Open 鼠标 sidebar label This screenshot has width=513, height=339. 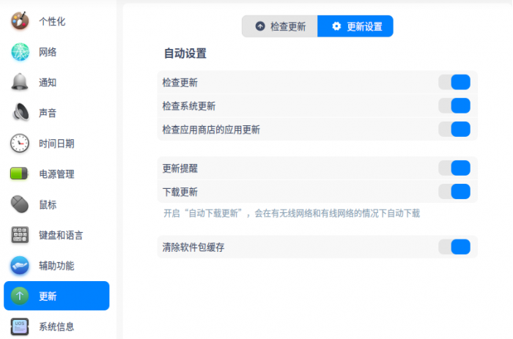[48, 204]
